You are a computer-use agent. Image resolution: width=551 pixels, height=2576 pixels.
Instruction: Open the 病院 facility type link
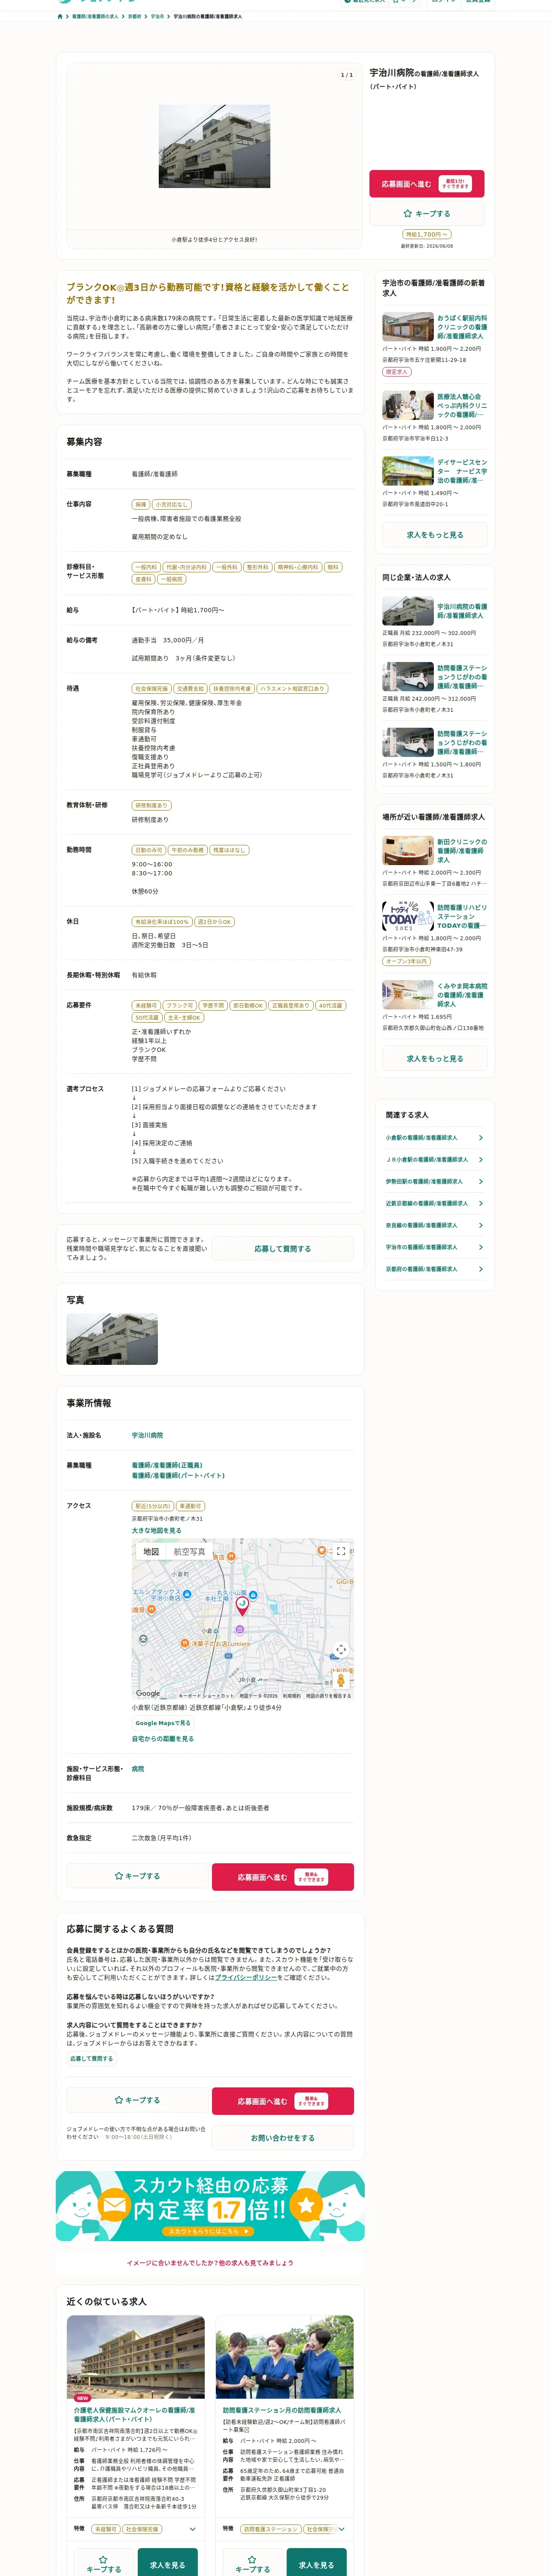click(x=138, y=1769)
